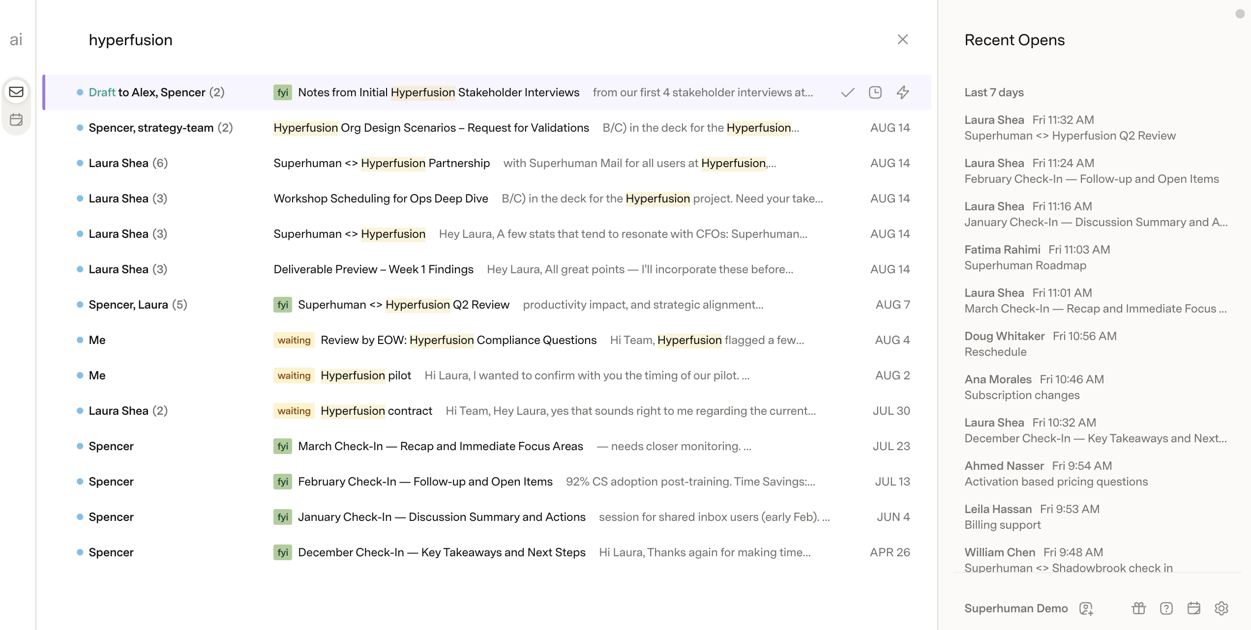Open the help question mark icon
This screenshot has height=630, width=1251.
click(x=1166, y=608)
